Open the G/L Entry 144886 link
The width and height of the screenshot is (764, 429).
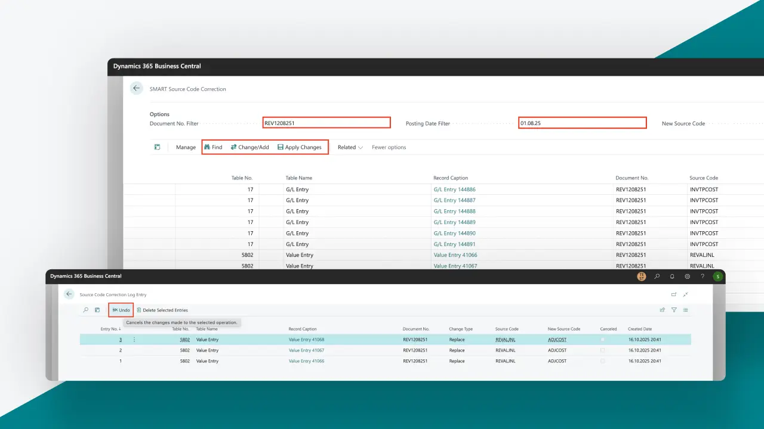click(x=454, y=189)
